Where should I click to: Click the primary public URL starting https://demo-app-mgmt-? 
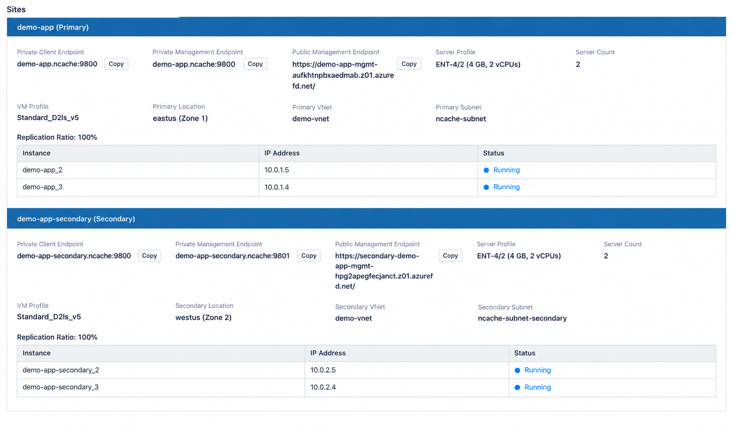point(343,75)
